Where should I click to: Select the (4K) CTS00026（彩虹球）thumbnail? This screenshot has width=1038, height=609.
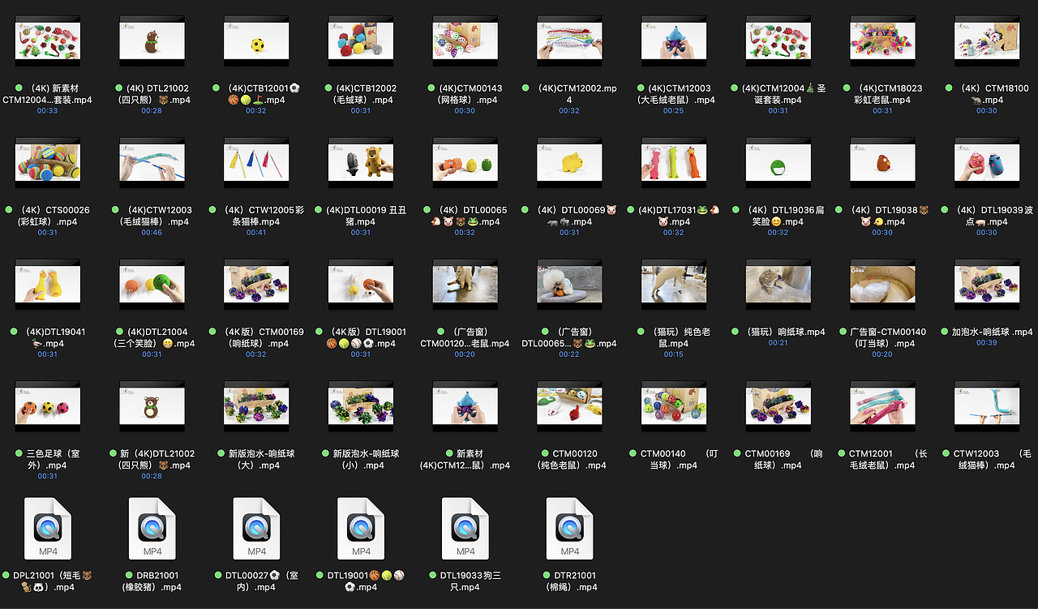pyautogui.click(x=48, y=161)
